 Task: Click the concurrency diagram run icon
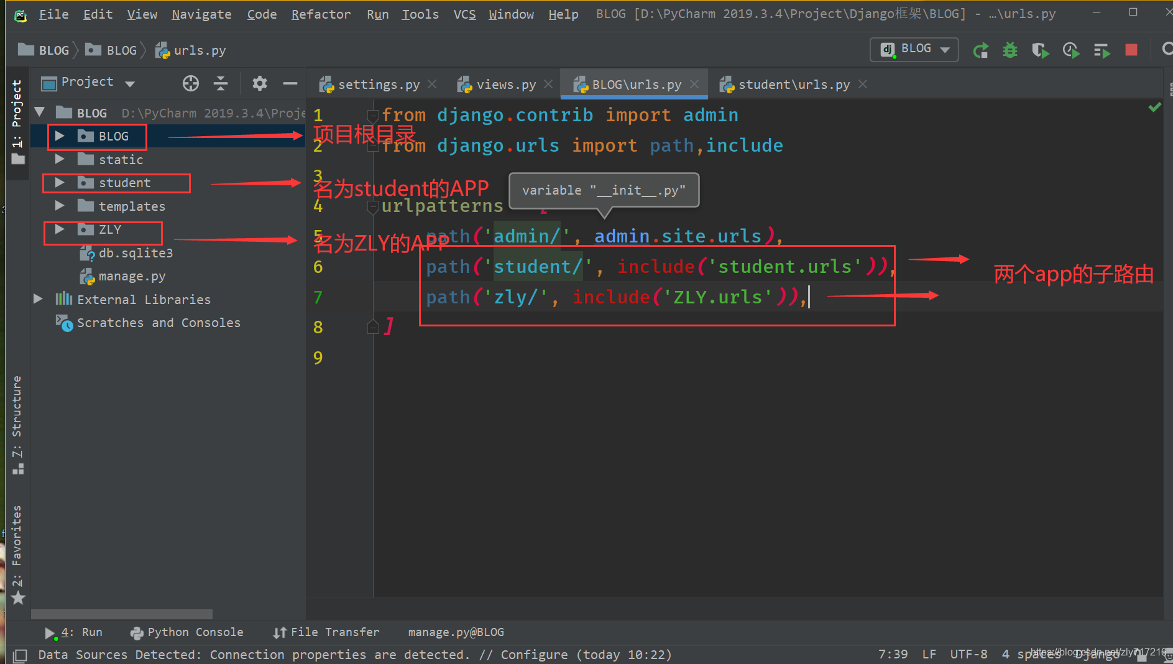coord(1102,50)
